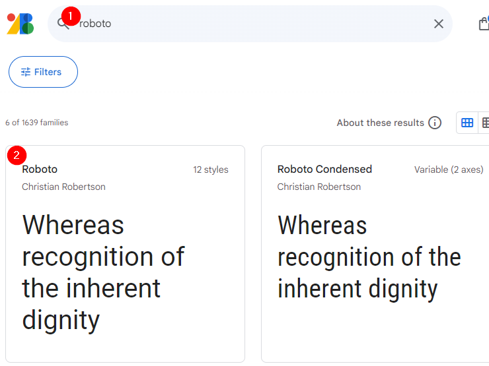The height and width of the screenshot is (366, 489).
Task: Click Christian Robertson under the Roboto title
Action: (63, 187)
